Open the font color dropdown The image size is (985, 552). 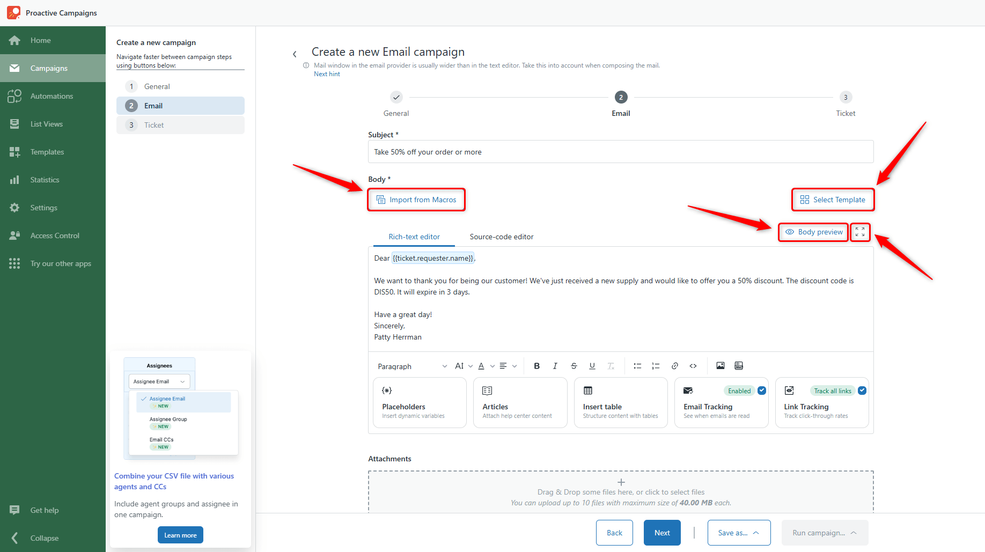486,366
